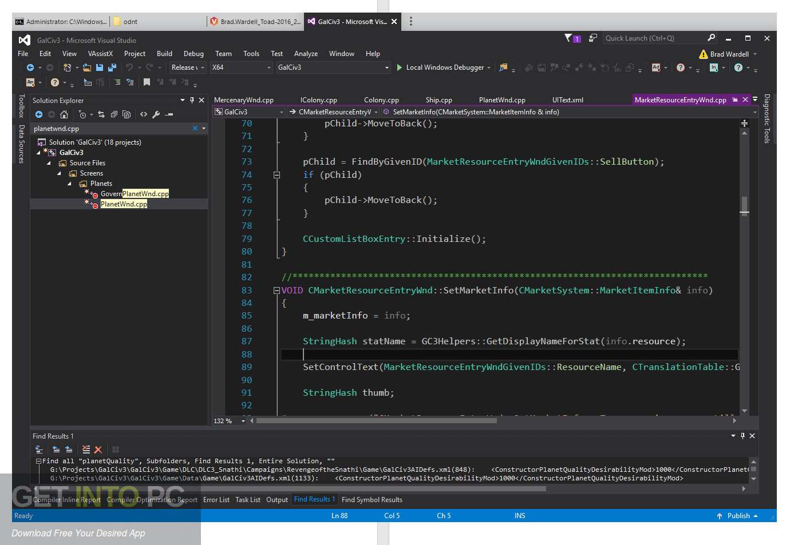
Task: Open the VAssistX menu
Action: 100,54
